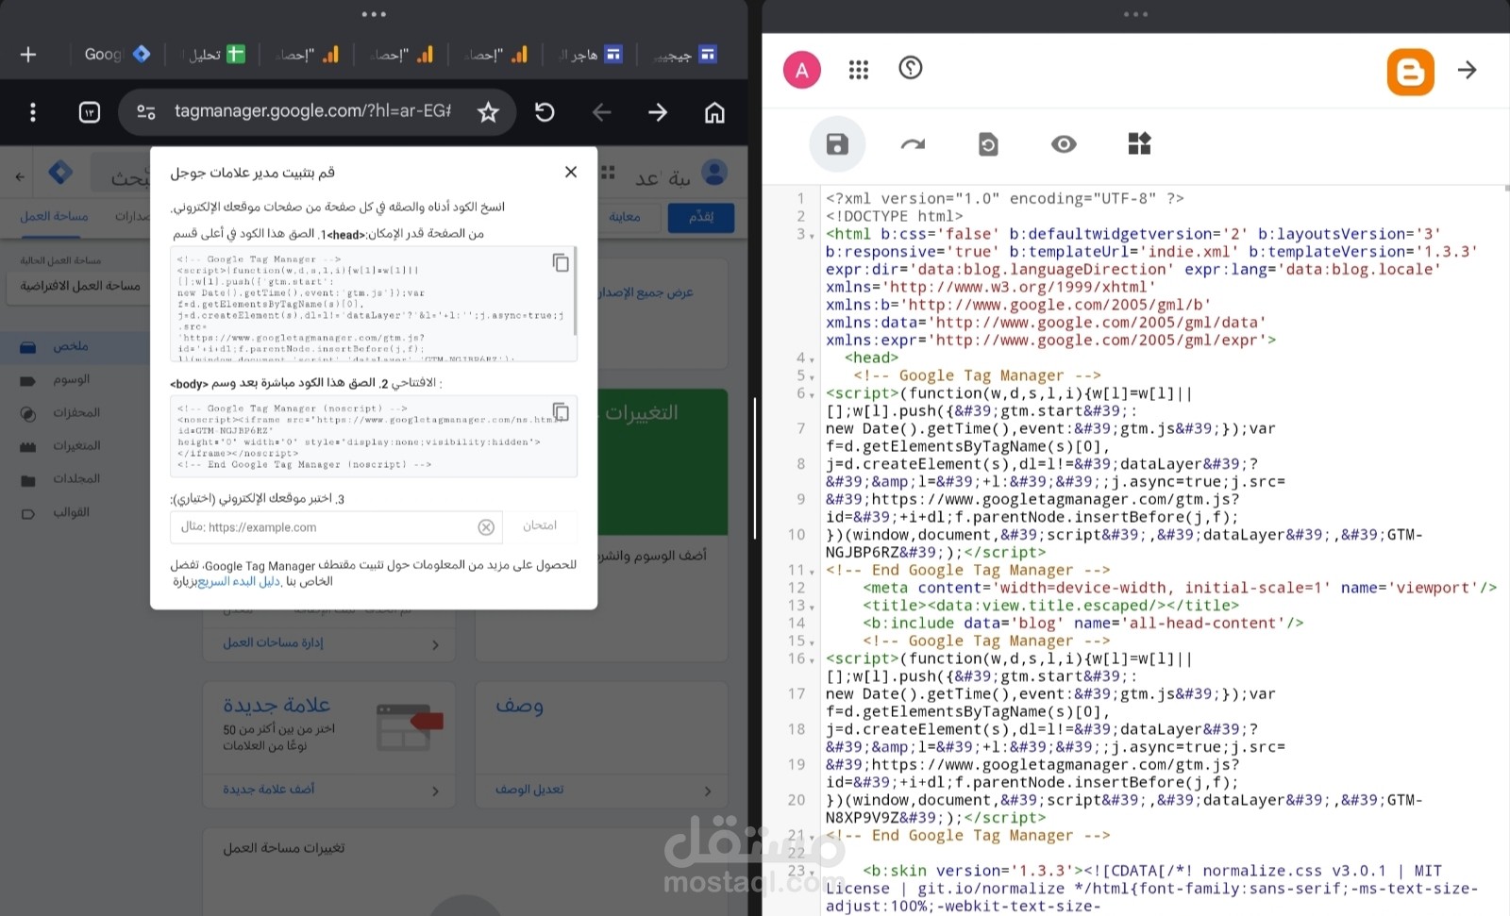Reload the Tag Manager page

coord(545,112)
